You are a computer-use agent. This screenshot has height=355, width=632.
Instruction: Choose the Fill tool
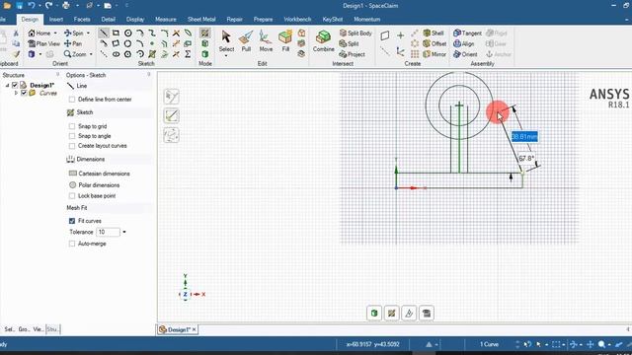[285, 41]
